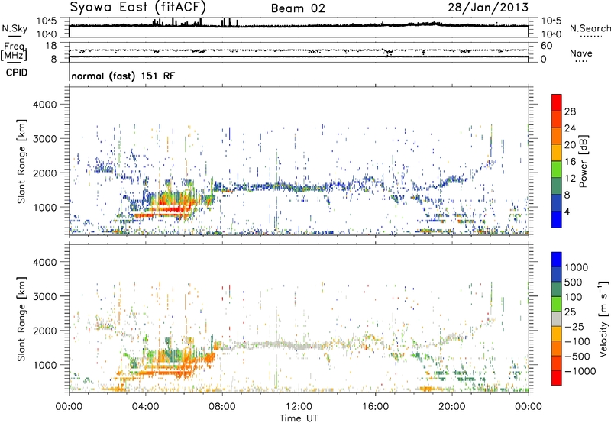This screenshot has width=611, height=423.
Task: Click the 'N.Sky' legend label
Action: pos(15,29)
